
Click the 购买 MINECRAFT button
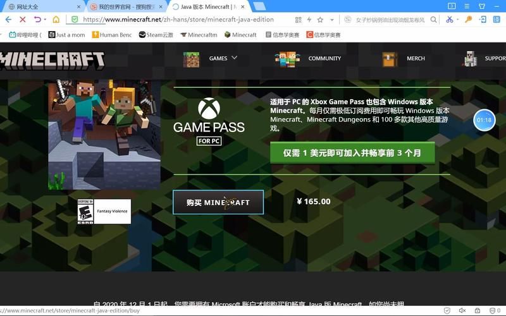pos(218,202)
